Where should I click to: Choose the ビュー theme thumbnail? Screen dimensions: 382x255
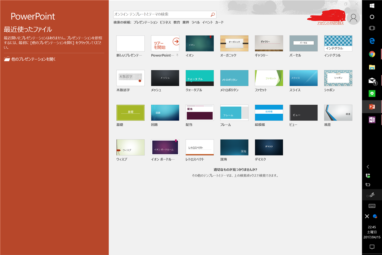click(x=304, y=113)
